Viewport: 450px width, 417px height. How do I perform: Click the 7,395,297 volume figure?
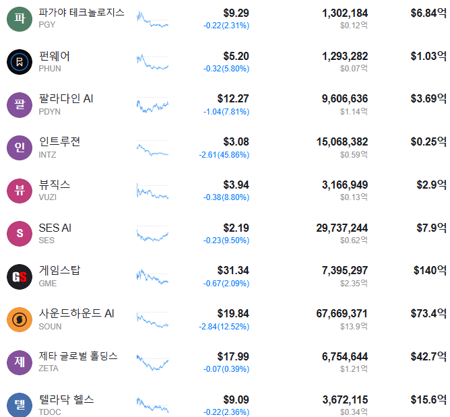point(345,270)
